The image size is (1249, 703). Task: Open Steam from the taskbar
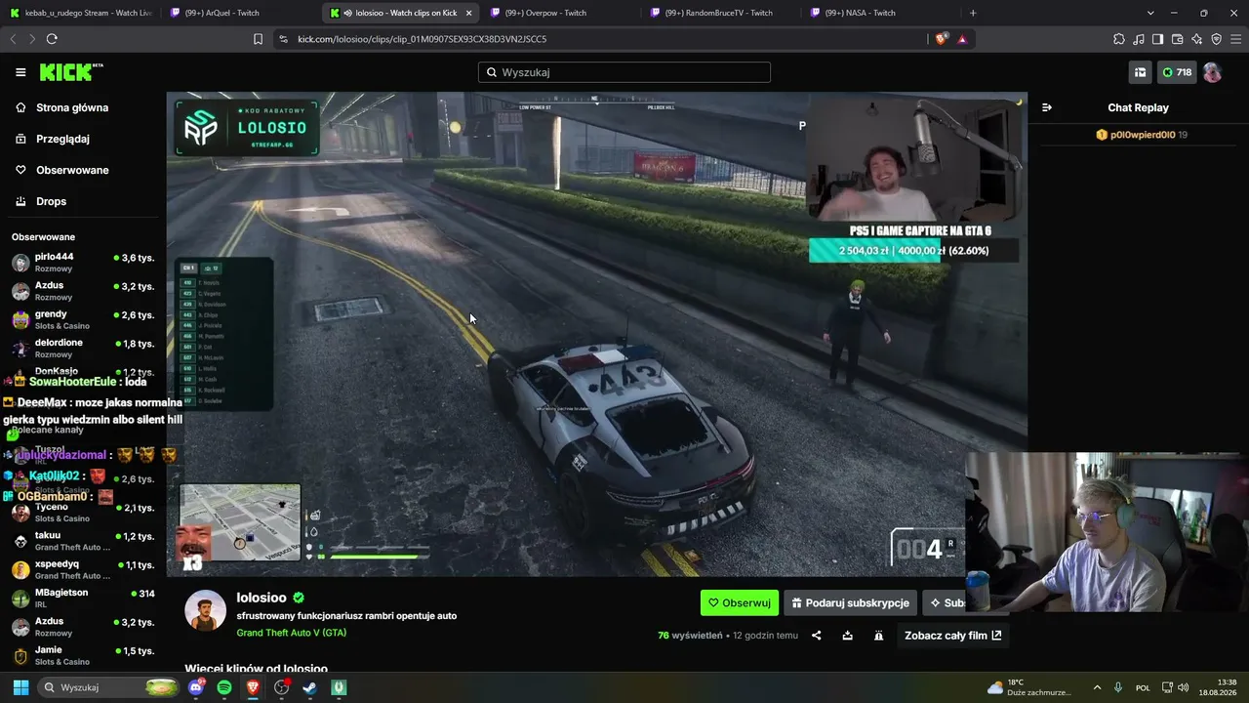tap(309, 687)
